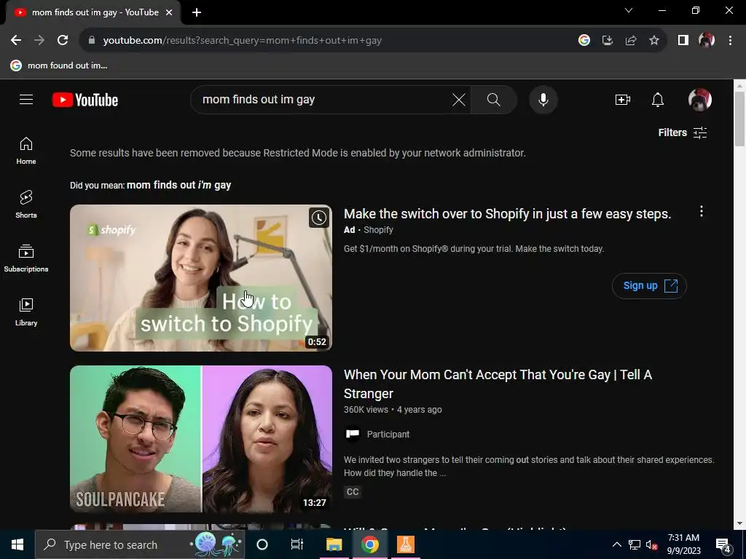Open Subscriptions in sidebar
The width and height of the screenshot is (746, 559).
point(26,258)
